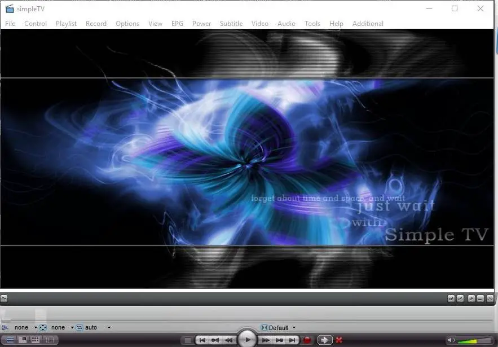Click the step-forward button with dot
The height and width of the screenshot is (347, 498).
click(x=279, y=340)
